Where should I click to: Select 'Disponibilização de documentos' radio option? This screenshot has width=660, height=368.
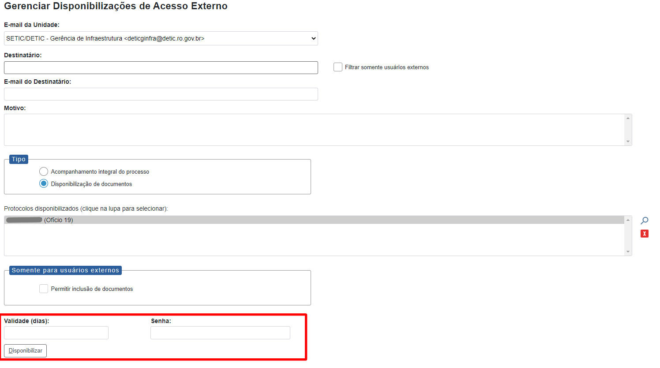coord(44,184)
